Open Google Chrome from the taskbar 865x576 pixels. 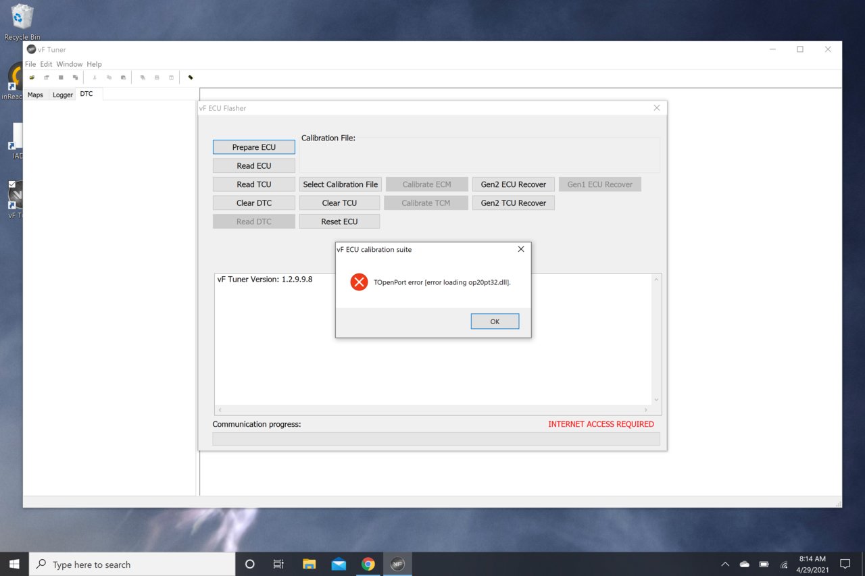(x=368, y=564)
